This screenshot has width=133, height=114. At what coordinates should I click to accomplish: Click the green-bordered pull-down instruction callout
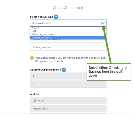[x=109, y=72]
